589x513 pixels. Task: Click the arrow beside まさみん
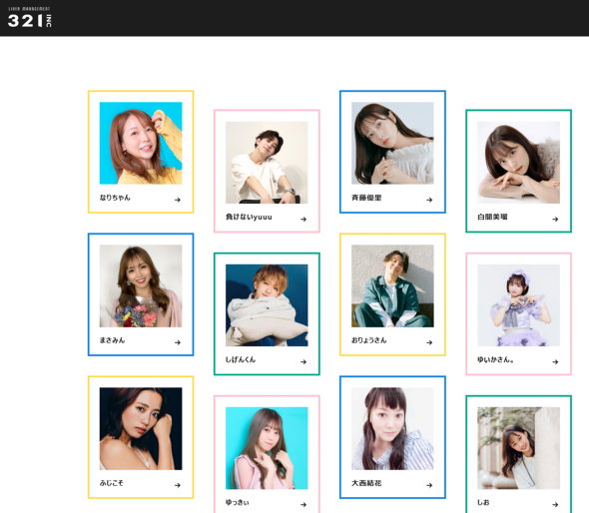coord(178,342)
